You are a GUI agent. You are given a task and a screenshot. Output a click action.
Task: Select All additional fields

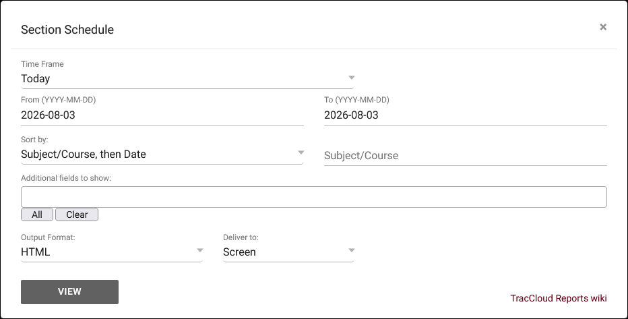click(x=37, y=214)
